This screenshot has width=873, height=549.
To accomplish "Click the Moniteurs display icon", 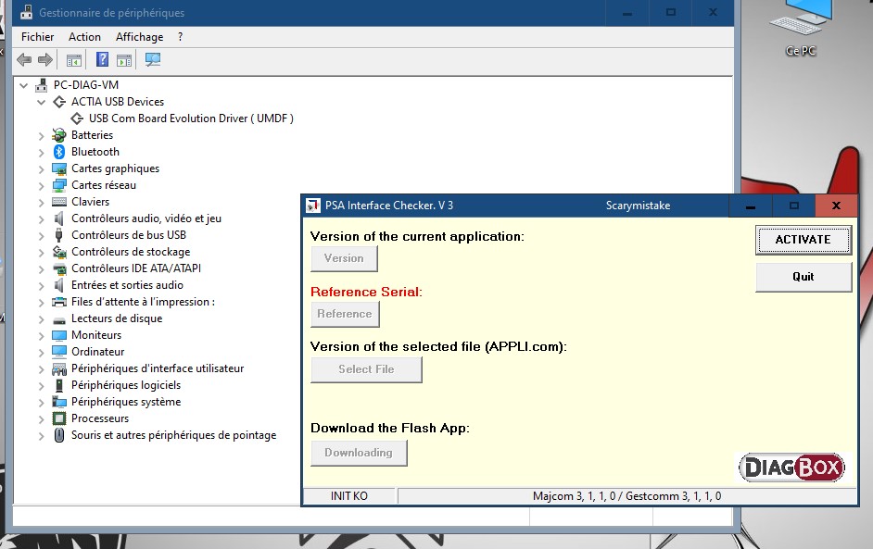I will 59,335.
